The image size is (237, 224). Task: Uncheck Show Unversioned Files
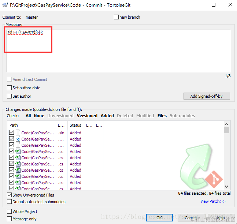coord(9,195)
